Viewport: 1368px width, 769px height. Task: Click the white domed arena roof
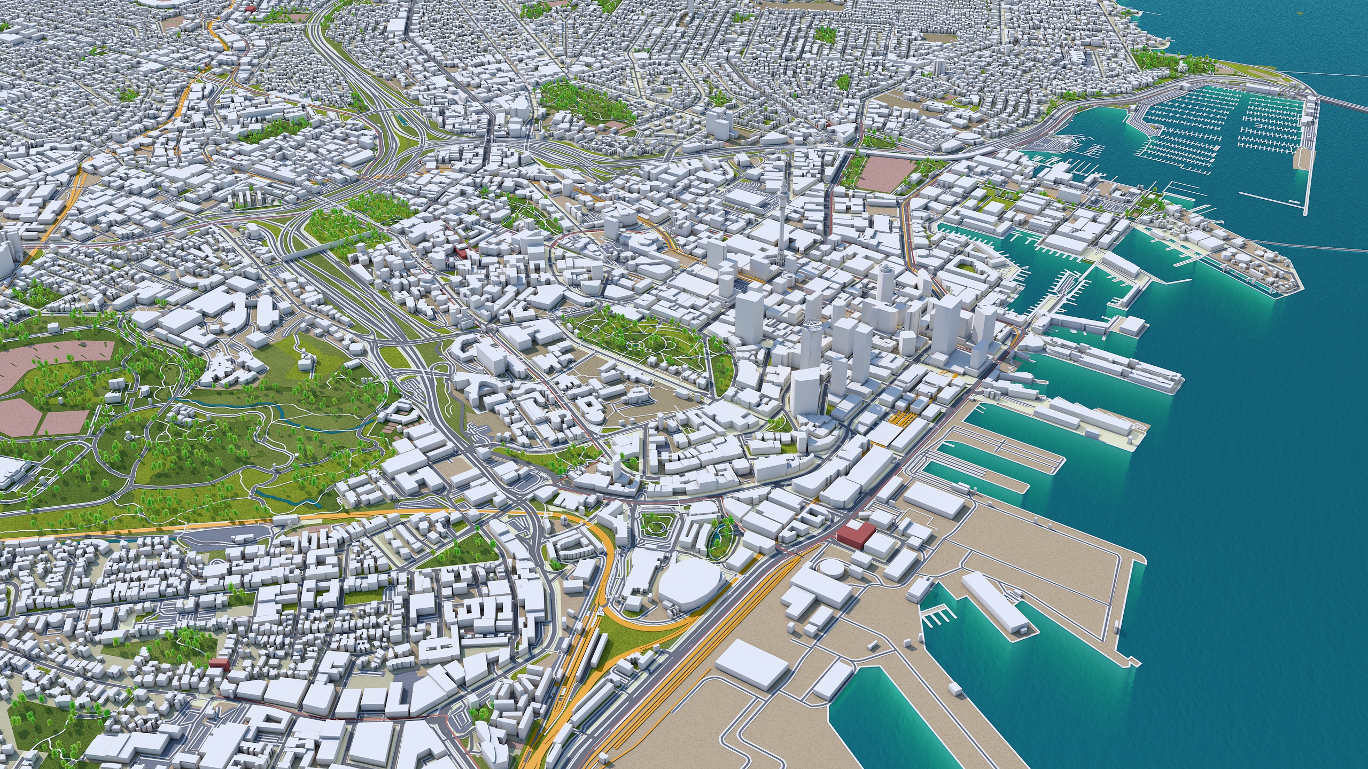[688, 581]
